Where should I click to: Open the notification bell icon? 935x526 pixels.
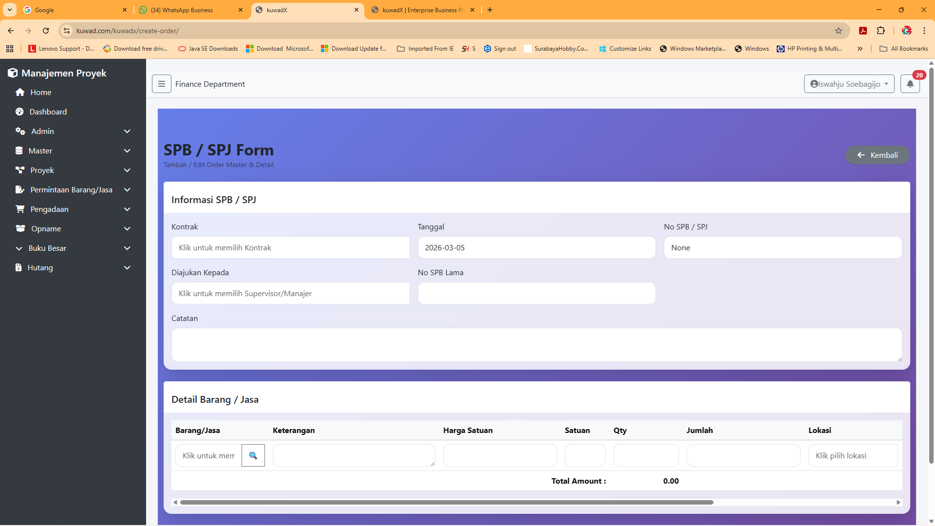click(910, 84)
